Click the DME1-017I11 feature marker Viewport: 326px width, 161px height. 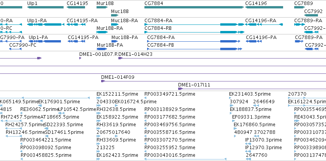pyautogui.click(x=180, y=89)
